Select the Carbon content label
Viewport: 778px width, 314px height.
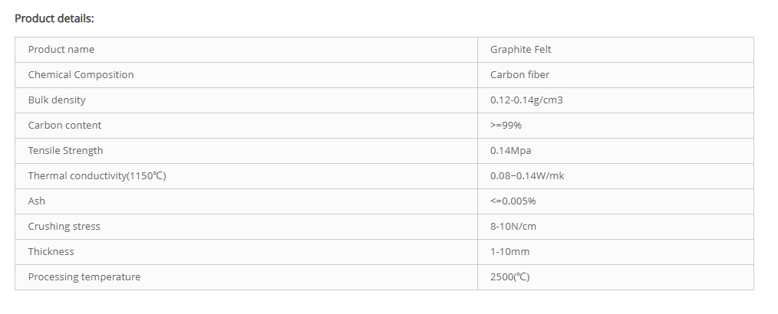[x=64, y=126]
